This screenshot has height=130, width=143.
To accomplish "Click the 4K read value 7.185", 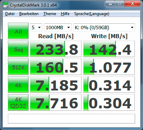I will (56, 85).
